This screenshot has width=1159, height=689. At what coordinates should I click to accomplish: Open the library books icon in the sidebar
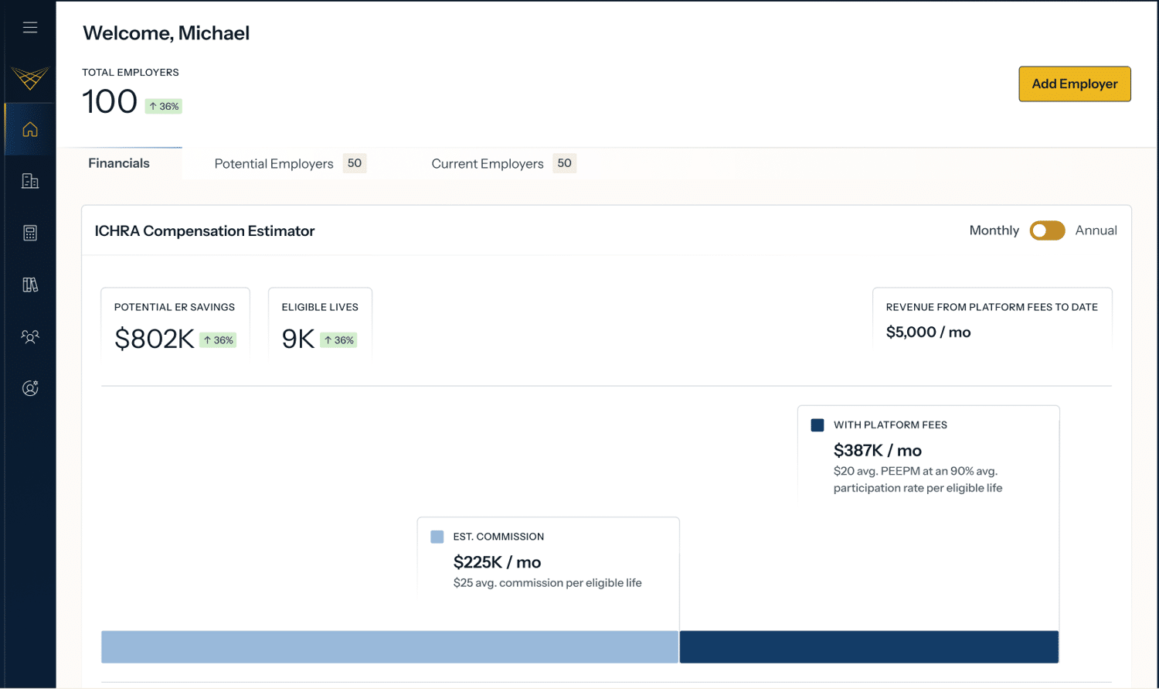point(30,285)
